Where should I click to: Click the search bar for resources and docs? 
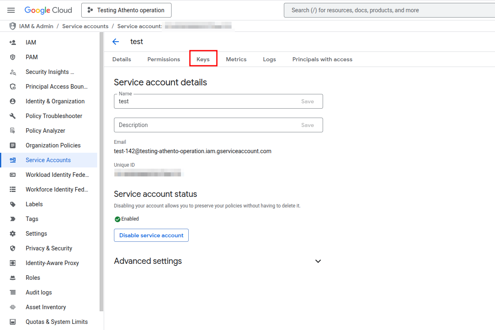388,10
